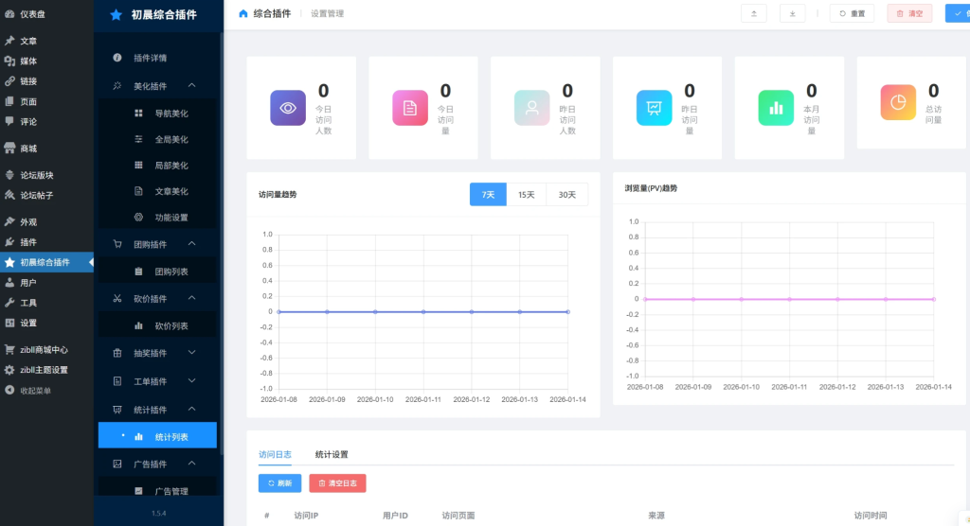Expand the 工单插件 group chevron
The width and height of the screenshot is (970, 526).
(191, 380)
